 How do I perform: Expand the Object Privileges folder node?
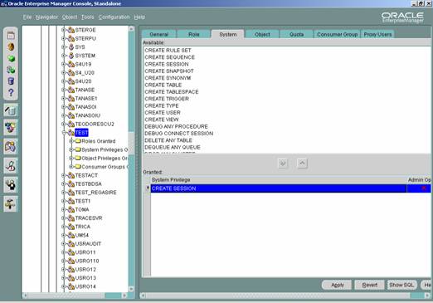(71, 159)
